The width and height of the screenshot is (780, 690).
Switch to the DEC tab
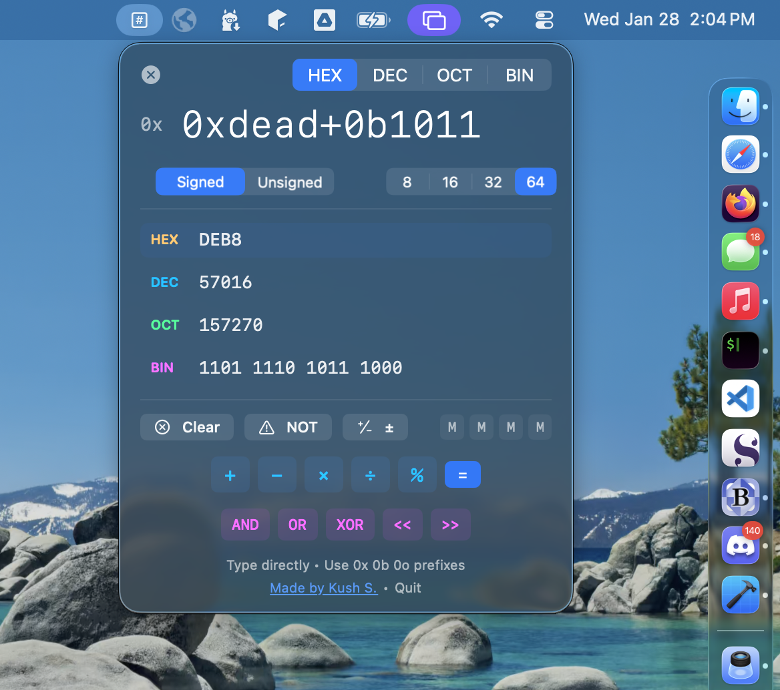pos(390,75)
